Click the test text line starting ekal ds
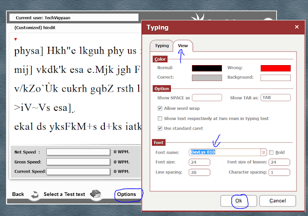Screen dimensions: 308x216 [x=77, y=127]
